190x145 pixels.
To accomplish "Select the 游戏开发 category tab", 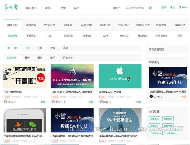I will (x=105, y=25).
